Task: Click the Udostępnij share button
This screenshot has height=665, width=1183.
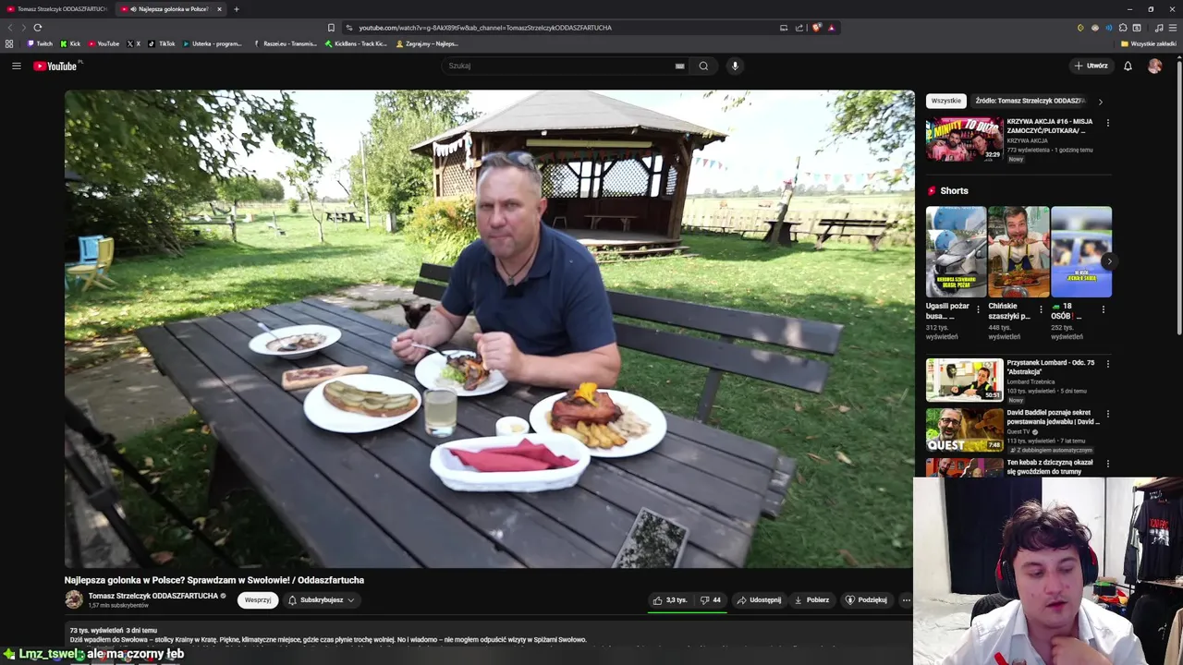Action: coord(759,599)
